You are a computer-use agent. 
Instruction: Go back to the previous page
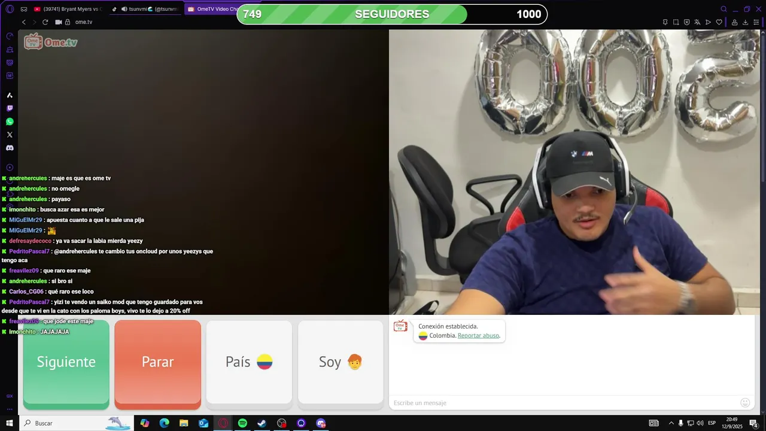24,22
